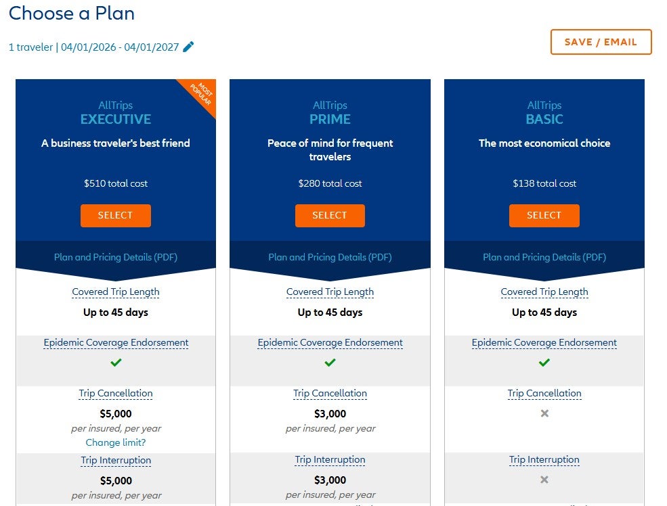Open Prime Plan and Pricing Details PDF
Viewport: 667px width, 506px height.
tap(330, 257)
